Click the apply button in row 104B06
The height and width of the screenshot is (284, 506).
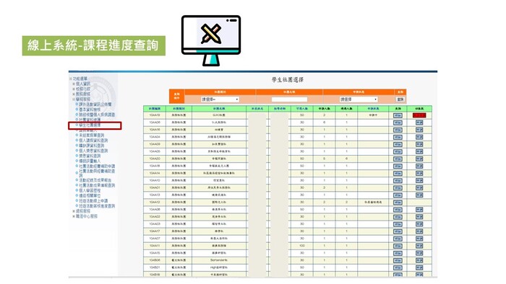click(x=419, y=260)
